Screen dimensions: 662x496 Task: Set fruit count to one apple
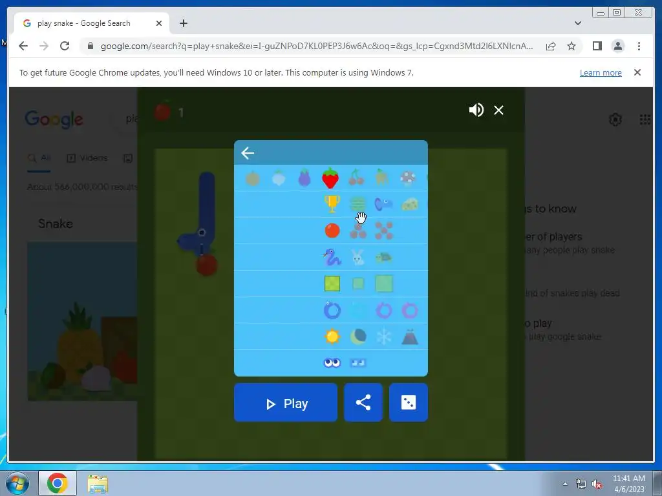pyautogui.click(x=332, y=231)
